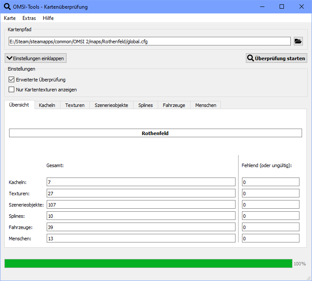Switch to the Texturen tab
Screen dimensions: 312x281
tap(75, 105)
